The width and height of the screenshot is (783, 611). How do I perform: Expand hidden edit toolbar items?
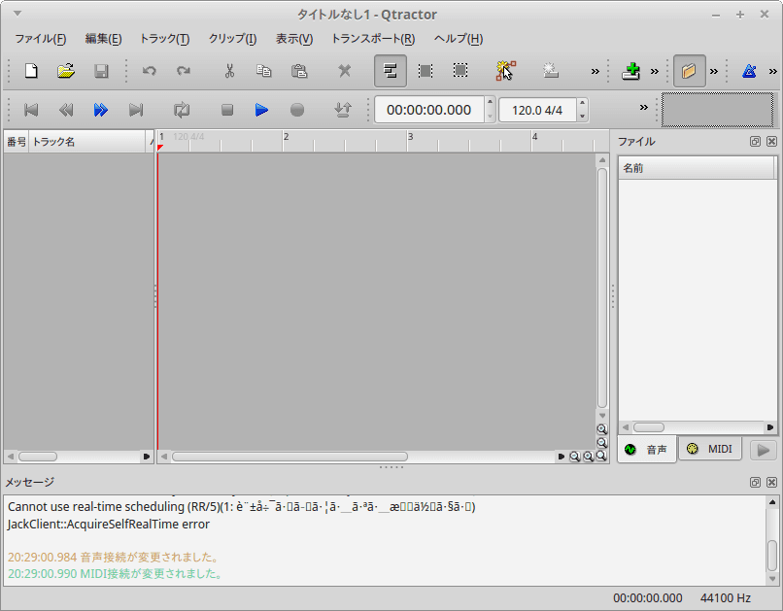[x=596, y=71]
